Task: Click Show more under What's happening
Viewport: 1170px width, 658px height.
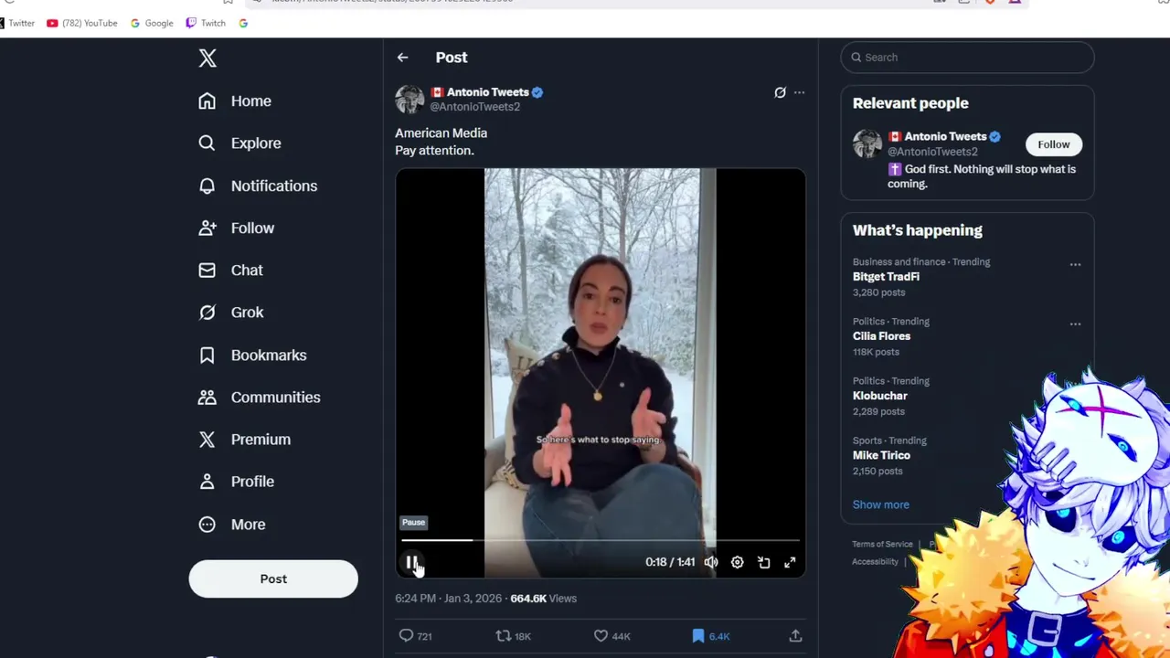Action: (x=880, y=504)
